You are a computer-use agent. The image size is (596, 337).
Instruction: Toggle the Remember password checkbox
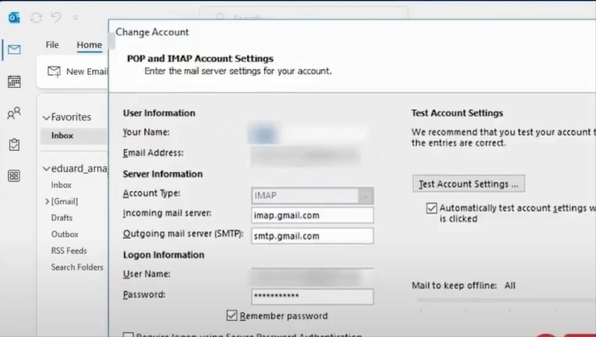232,316
